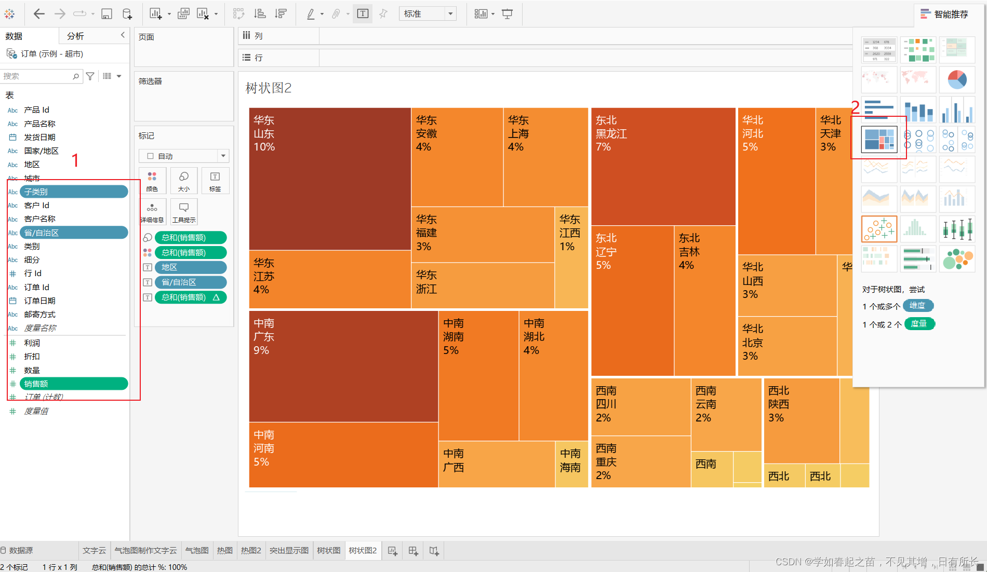This screenshot has height=572, width=987.
Task: Click the highlight pen icon
Action: [x=311, y=14]
